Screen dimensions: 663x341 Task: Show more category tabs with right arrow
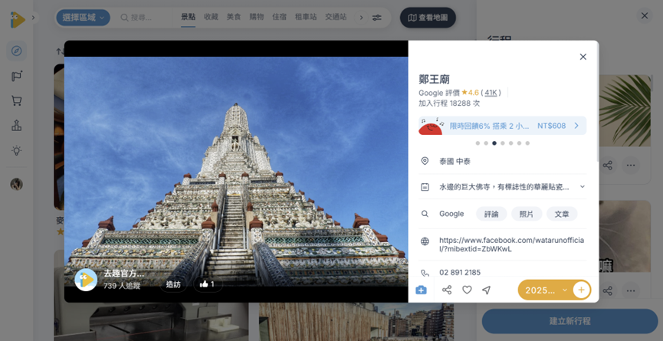tap(361, 18)
